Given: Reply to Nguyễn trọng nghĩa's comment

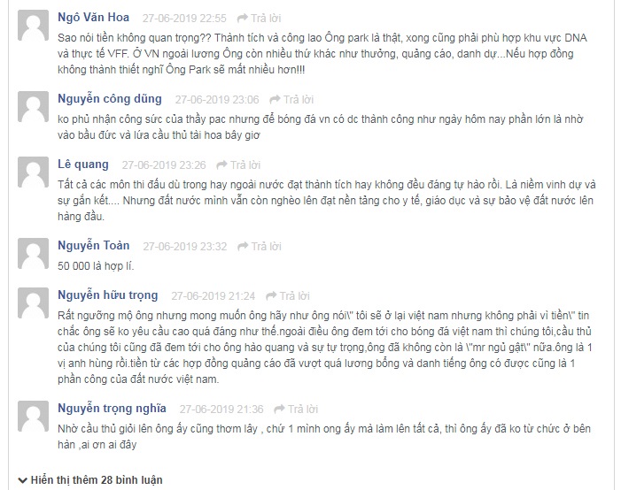Looking at the screenshot, I should tap(296, 409).
